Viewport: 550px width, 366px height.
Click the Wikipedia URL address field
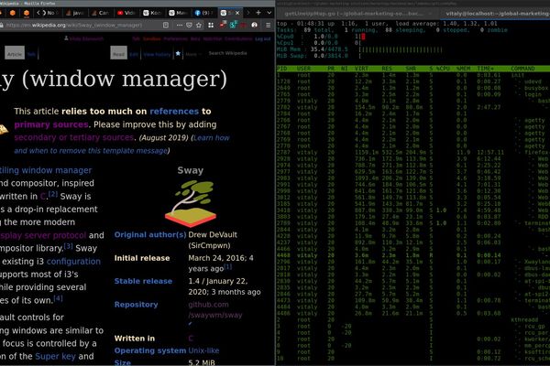coord(82,26)
